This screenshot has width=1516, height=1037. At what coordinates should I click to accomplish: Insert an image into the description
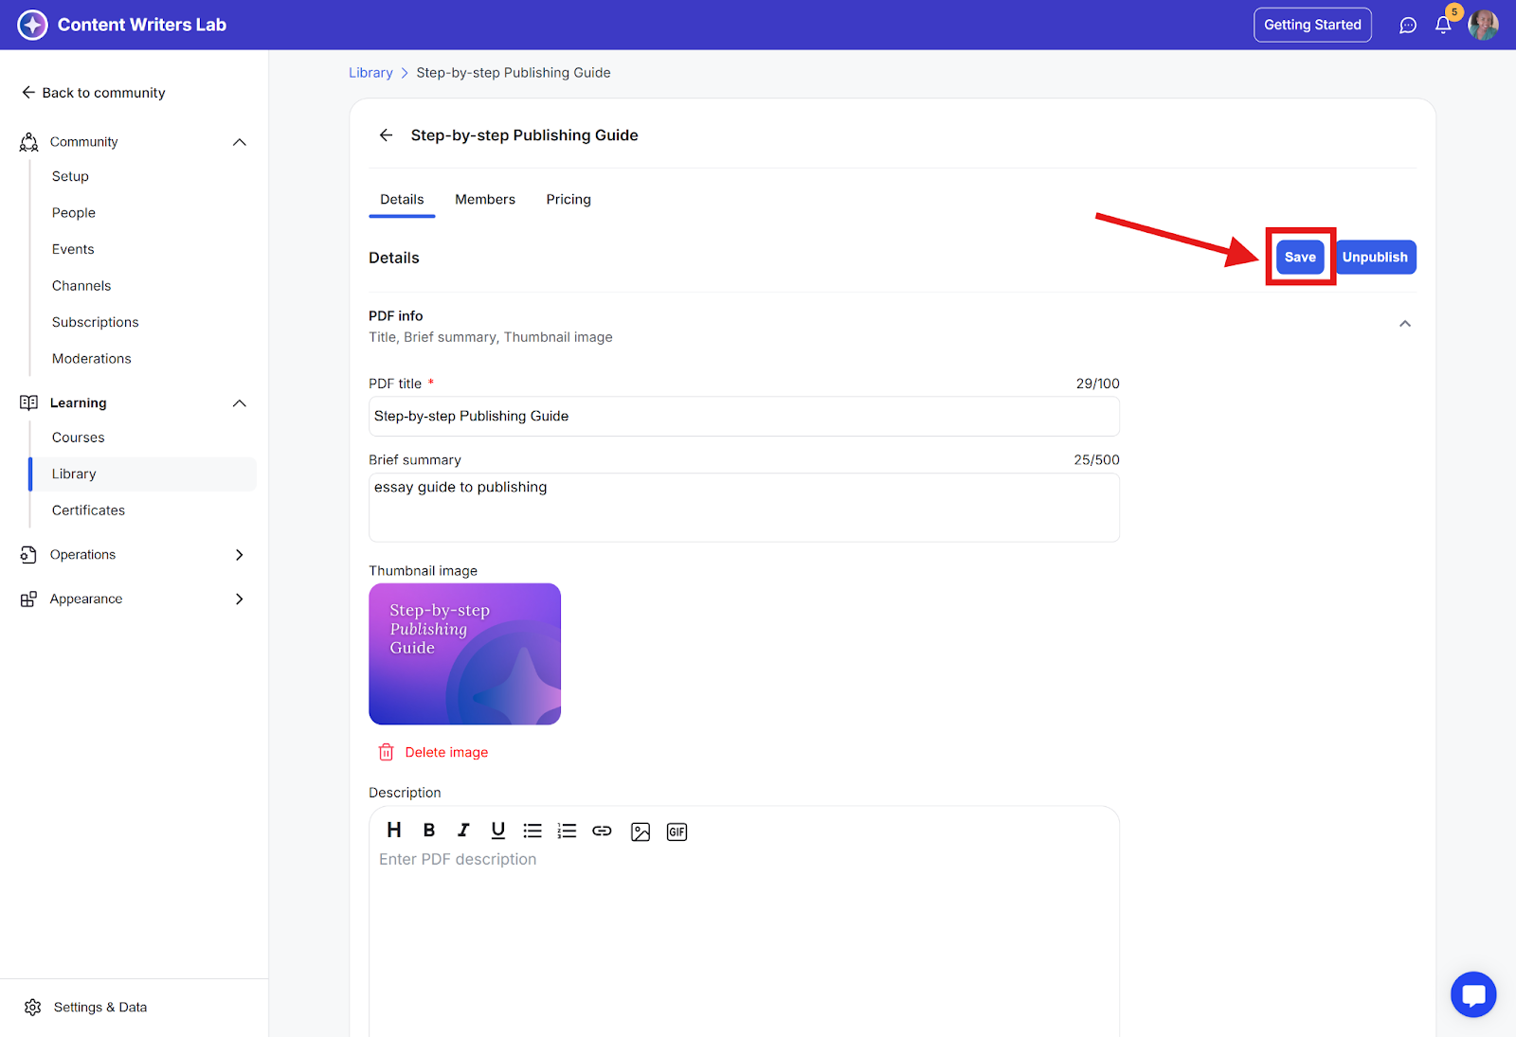point(641,831)
